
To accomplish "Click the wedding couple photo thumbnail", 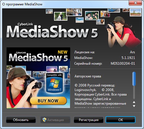I will coord(61,16).
